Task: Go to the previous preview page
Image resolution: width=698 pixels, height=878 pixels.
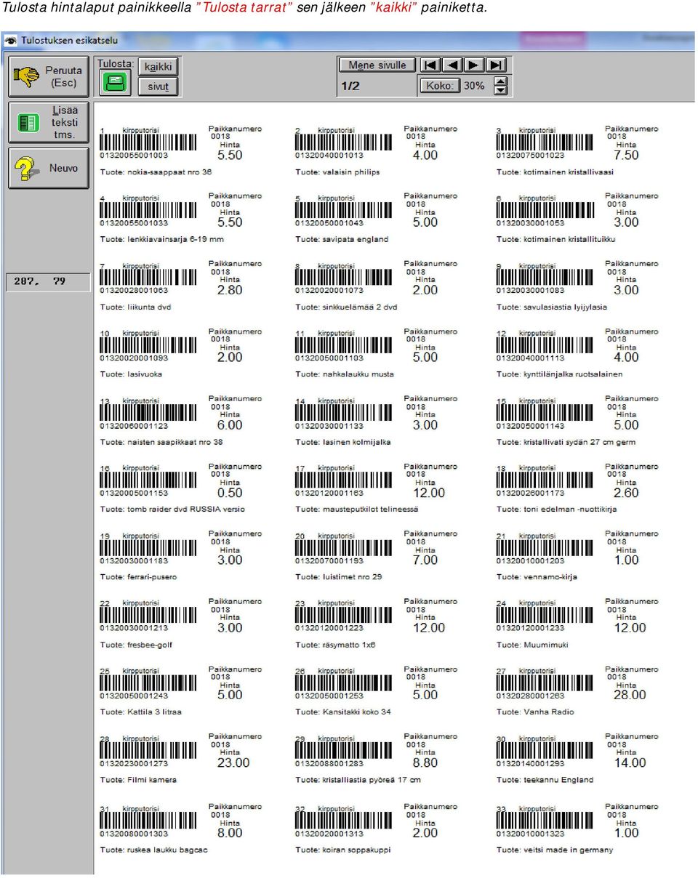Action: (452, 65)
